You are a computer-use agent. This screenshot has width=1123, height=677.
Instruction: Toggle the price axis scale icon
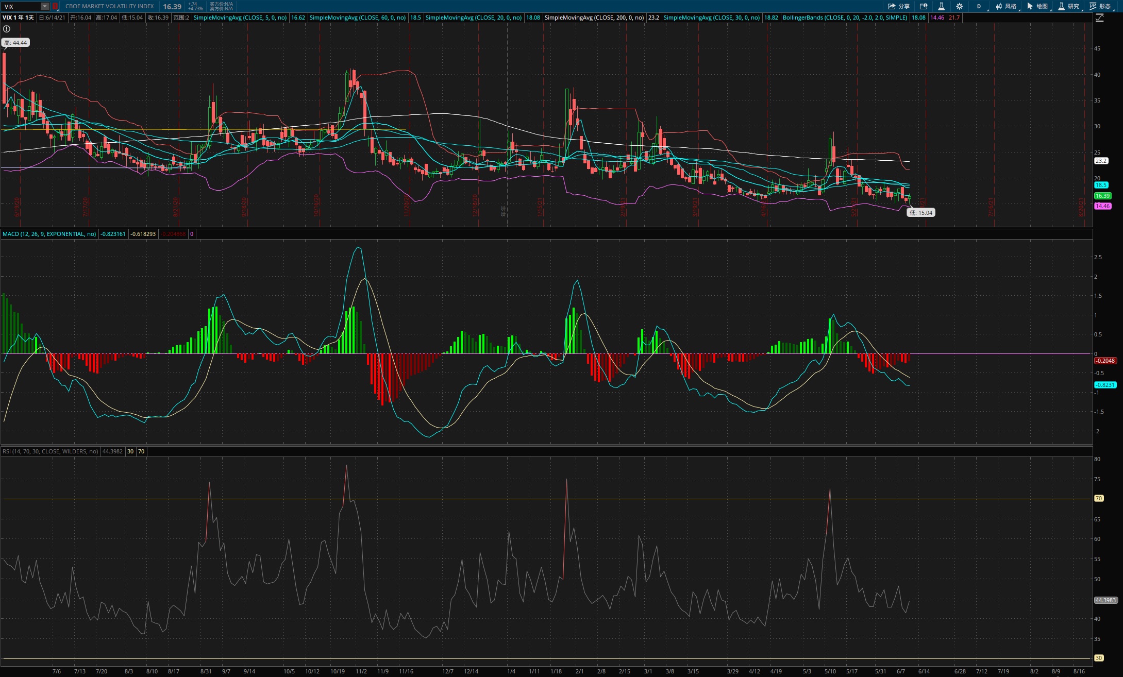point(1099,18)
